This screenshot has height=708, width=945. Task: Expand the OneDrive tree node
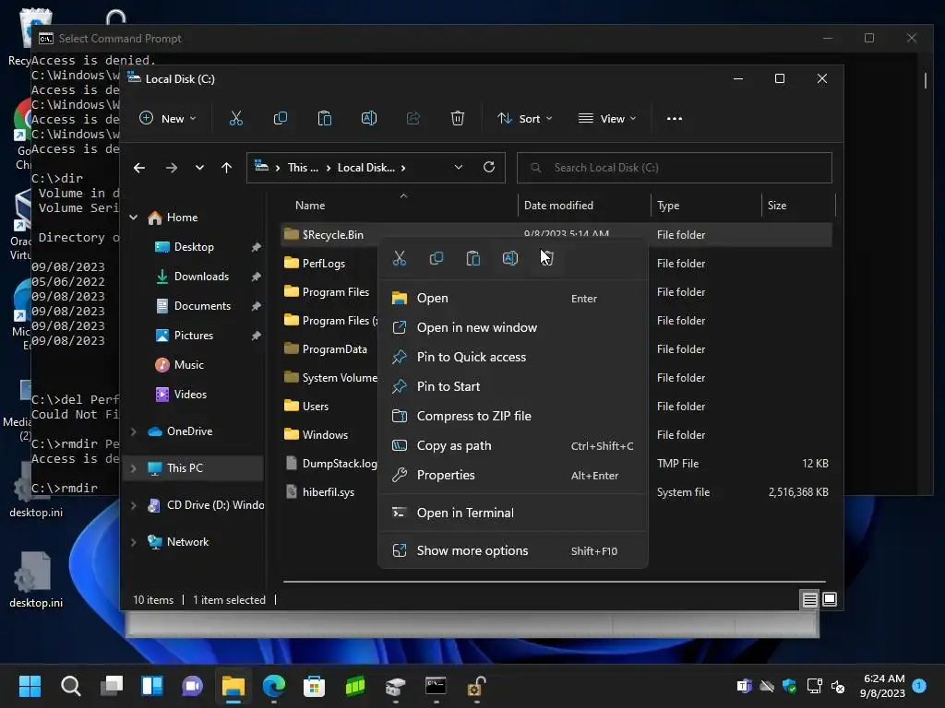(x=134, y=431)
